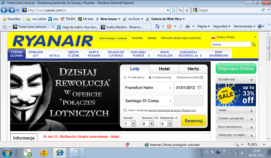Click the network signal tray icon
Viewport: 271px width, 158px height.
click(235, 153)
